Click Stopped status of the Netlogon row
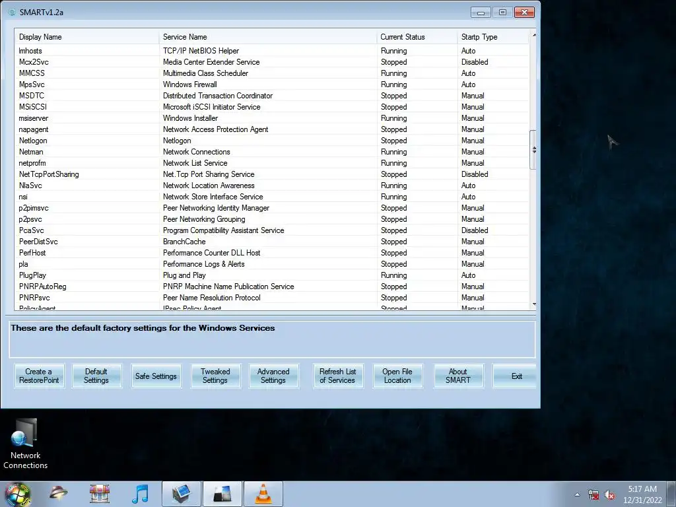 [x=393, y=141]
